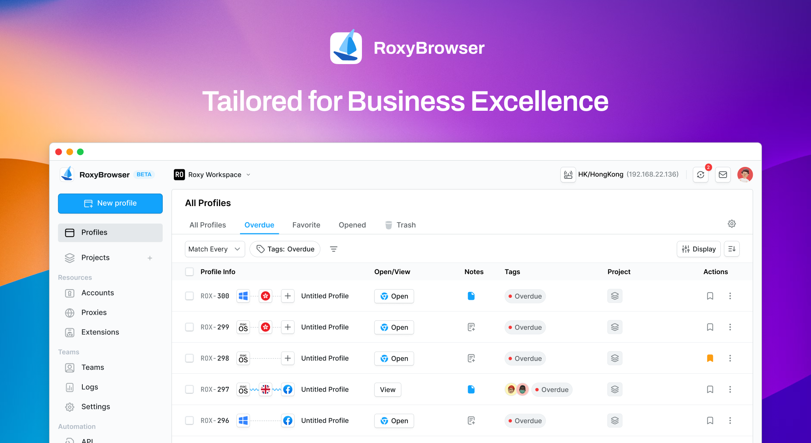Image resolution: width=811 pixels, height=443 pixels.
Task: Favorite ROX-296 with bookmark icon
Action: [x=710, y=420]
